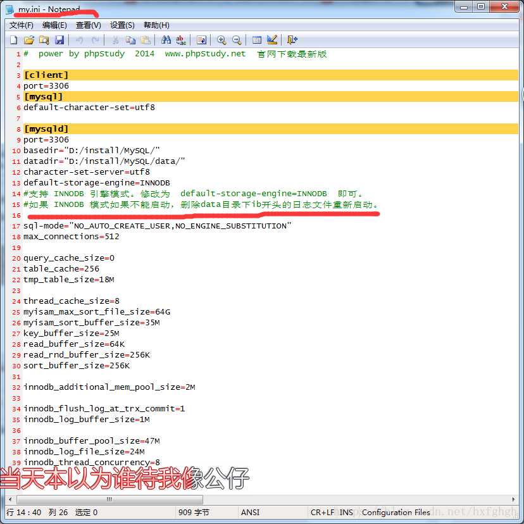This screenshot has width=524, height=524.
Task: Save my.ini using the Save icon
Action: pos(59,39)
